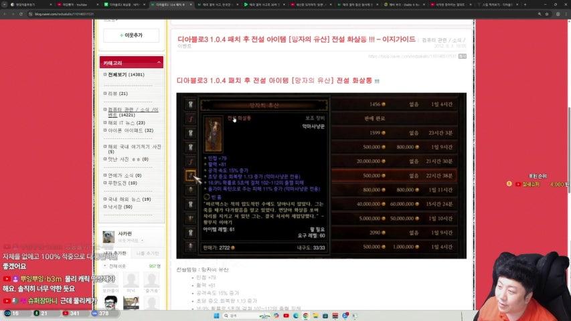Click the 나를 추가한 neighbor tab
This screenshot has height=321, width=571.
click(x=147, y=253)
